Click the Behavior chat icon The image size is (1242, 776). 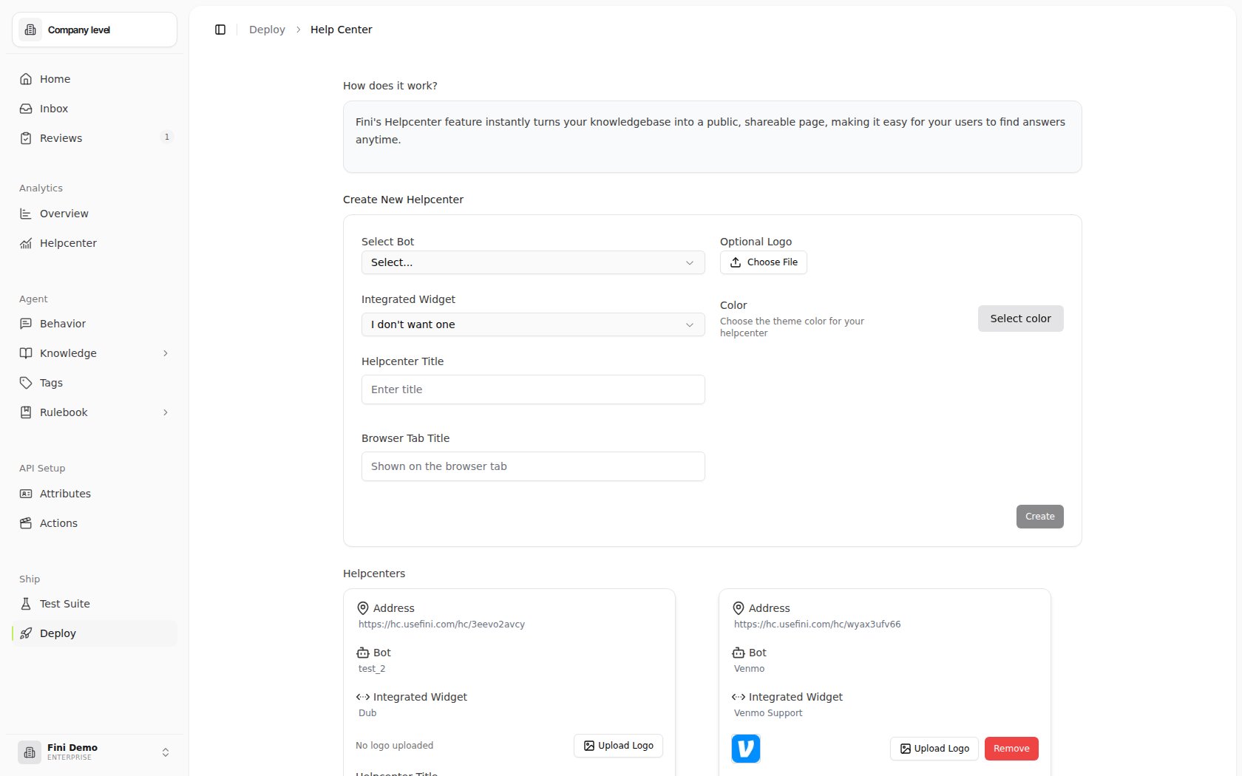coord(26,324)
